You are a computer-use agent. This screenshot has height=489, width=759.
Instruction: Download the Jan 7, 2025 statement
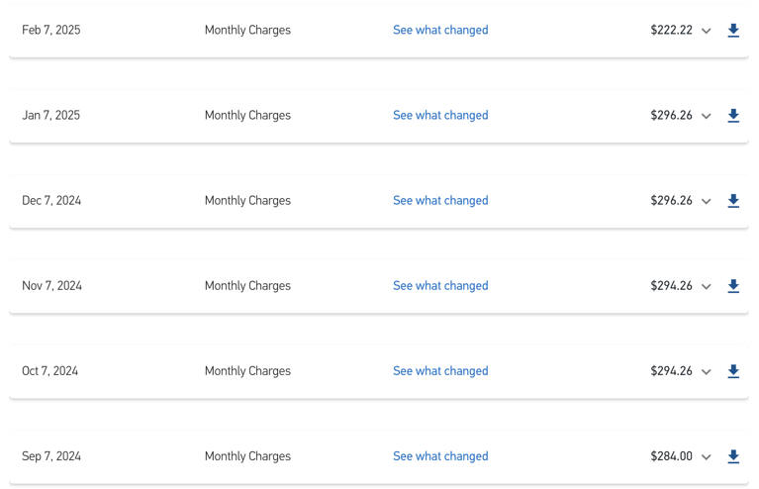(733, 115)
